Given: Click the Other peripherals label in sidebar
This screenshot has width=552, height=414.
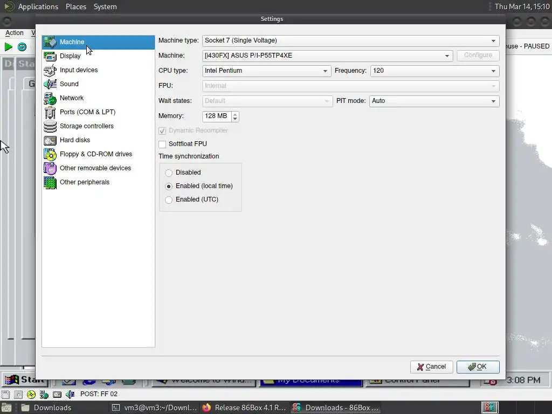Looking at the screenshot, I should pos(85,182).
